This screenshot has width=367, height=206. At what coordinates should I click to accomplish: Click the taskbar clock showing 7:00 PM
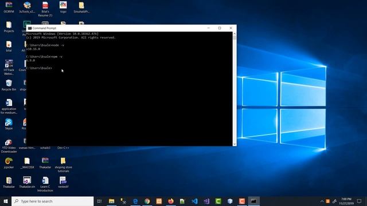346,201
